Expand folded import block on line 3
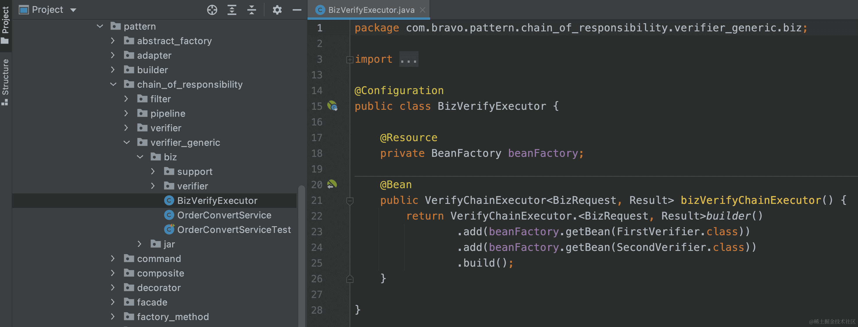This screenshot has width=858, height=327. click(x=349, y=60)
